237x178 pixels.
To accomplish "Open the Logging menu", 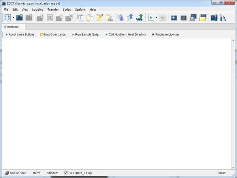I will pyautogui.click(x=38, y=9).
